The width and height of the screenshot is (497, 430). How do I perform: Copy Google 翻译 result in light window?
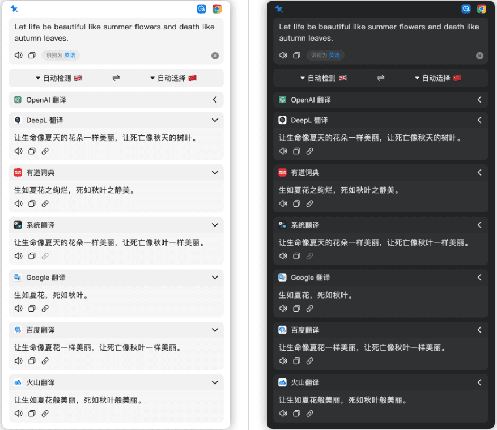[32, 308]
